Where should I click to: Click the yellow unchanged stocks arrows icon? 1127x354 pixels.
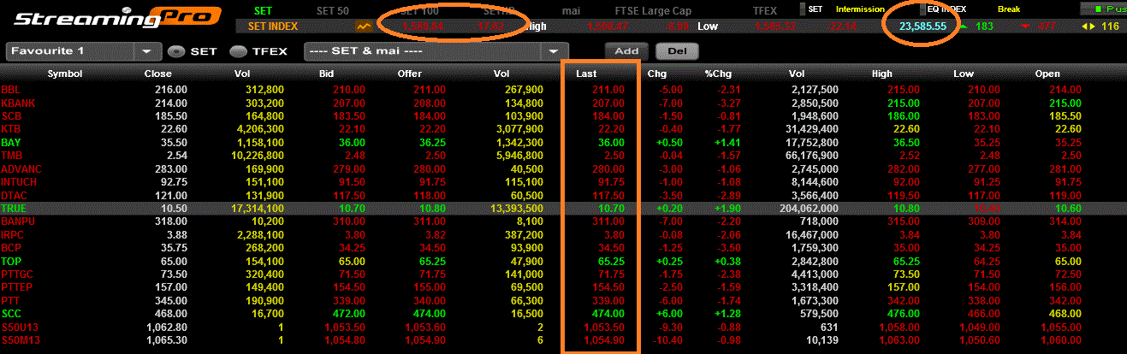pyautogui.click(x=1088, y=27)
